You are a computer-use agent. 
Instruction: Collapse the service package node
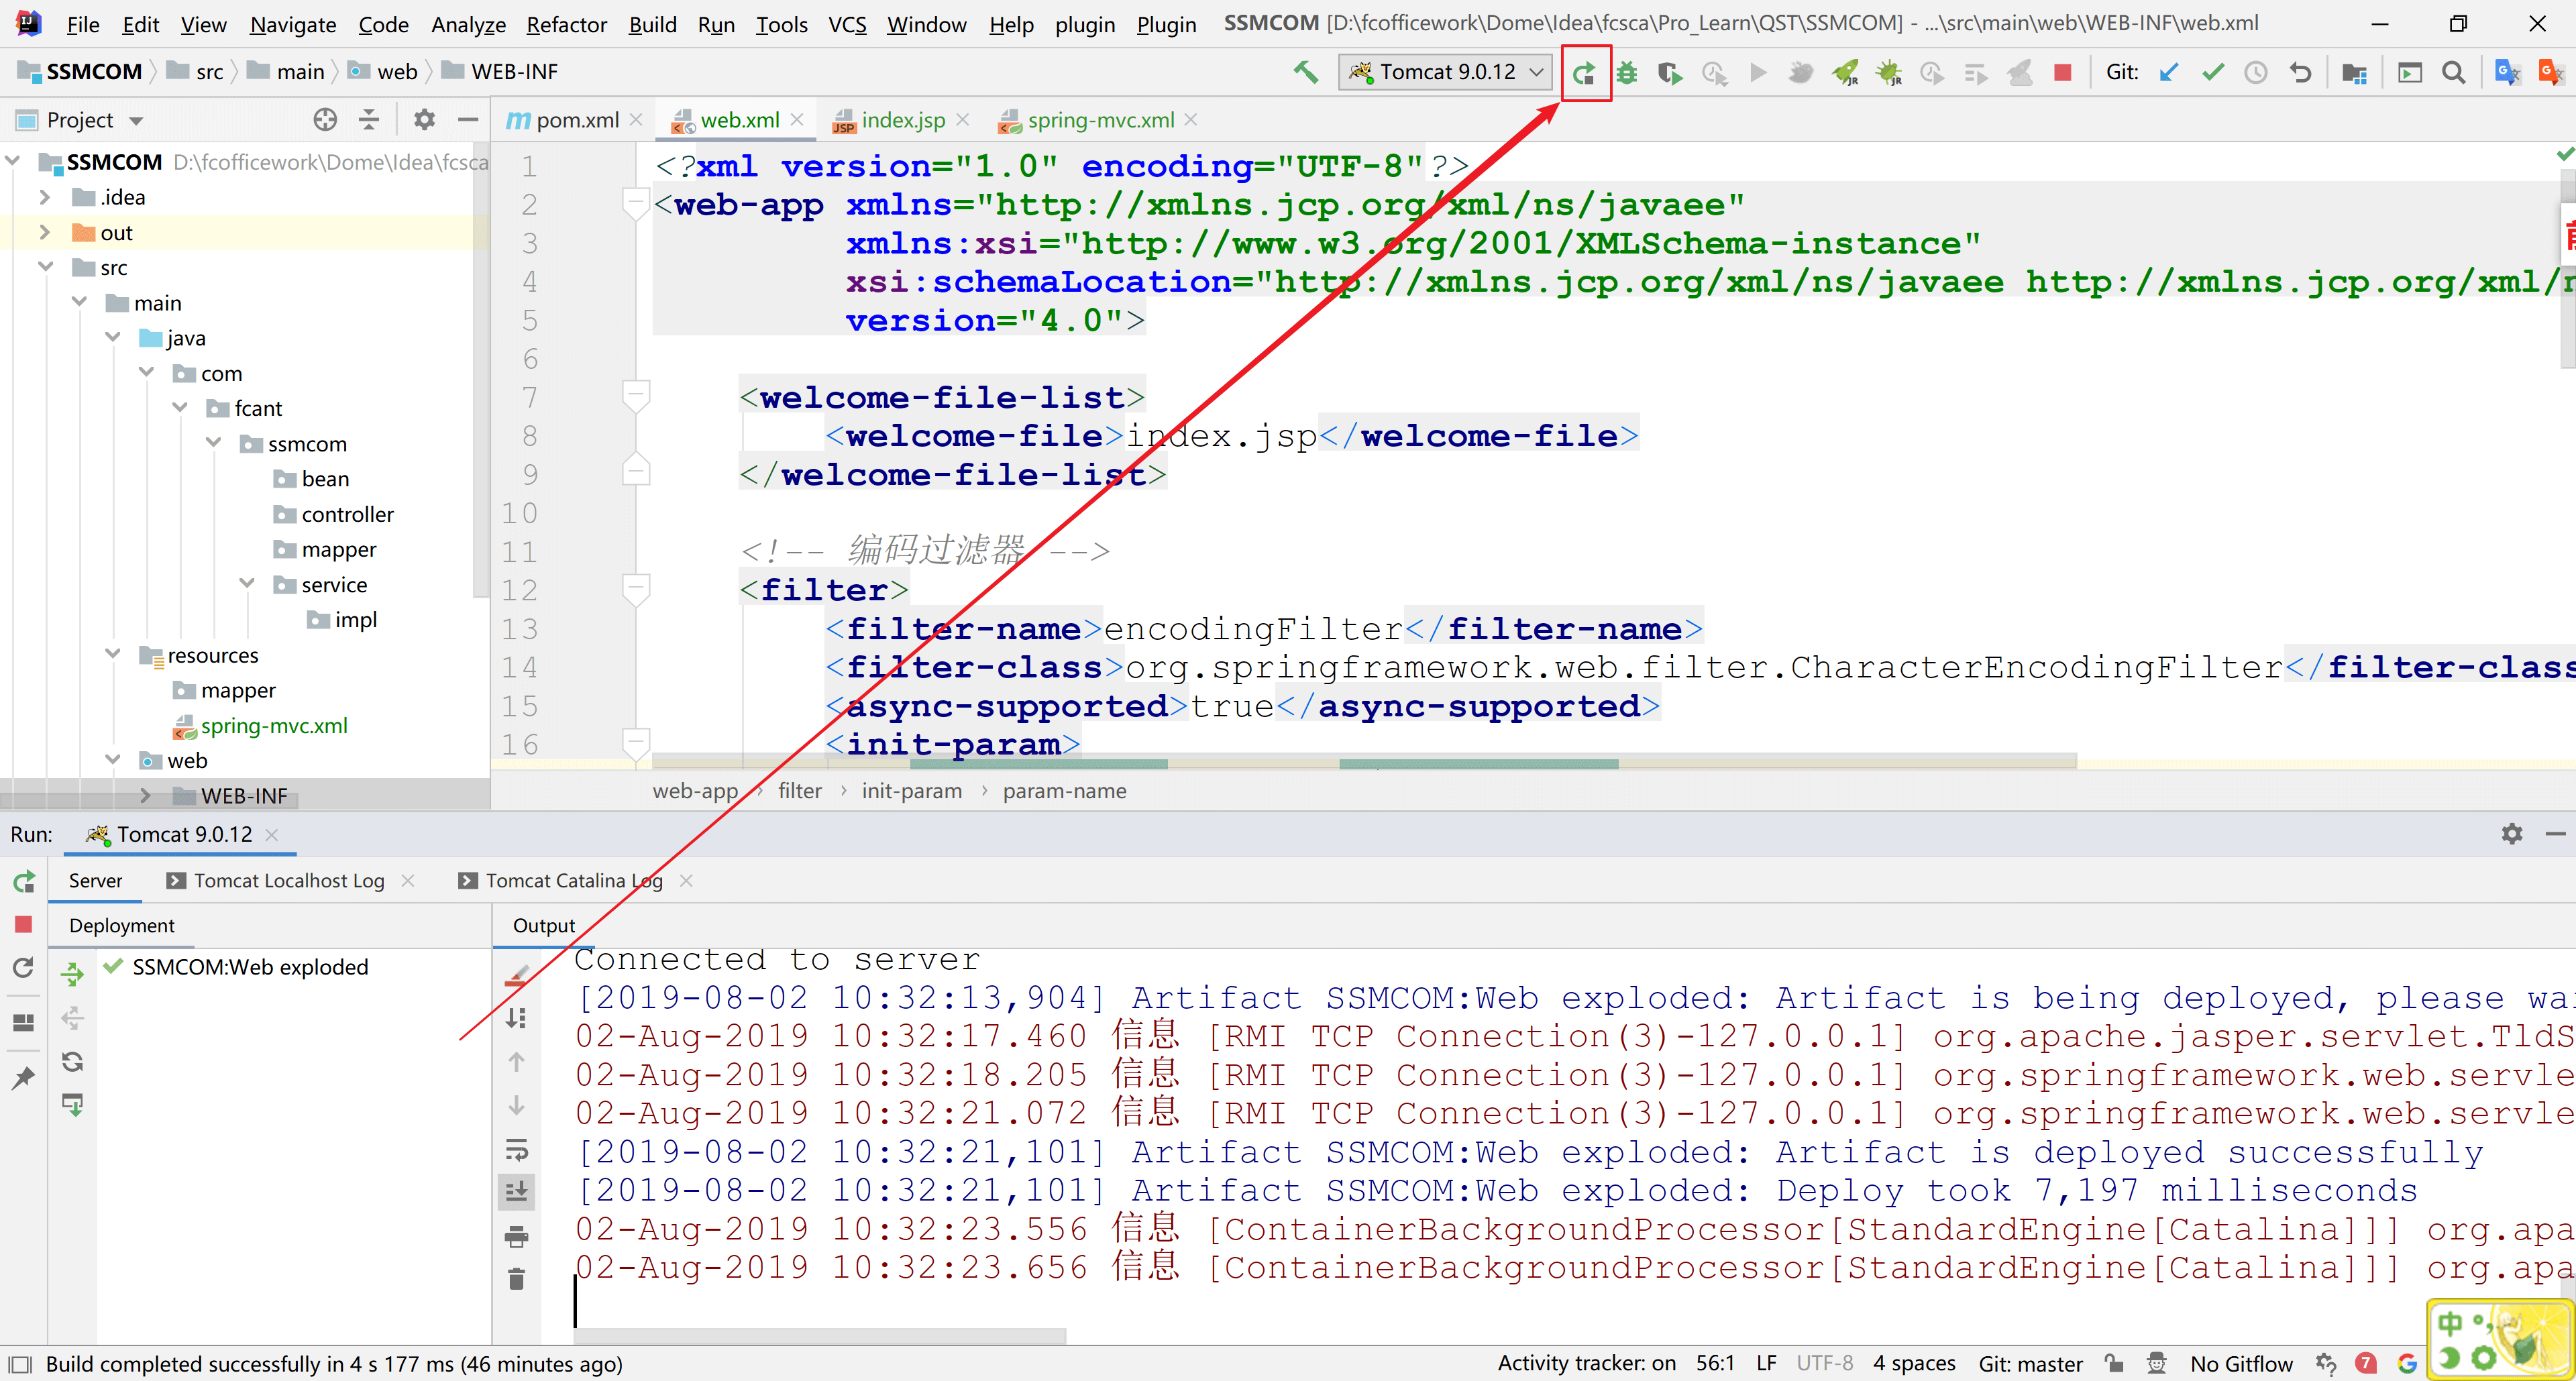[247, 584]
